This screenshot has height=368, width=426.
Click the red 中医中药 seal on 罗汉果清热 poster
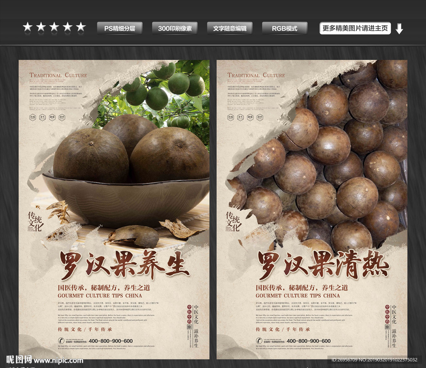coord(387,314)
